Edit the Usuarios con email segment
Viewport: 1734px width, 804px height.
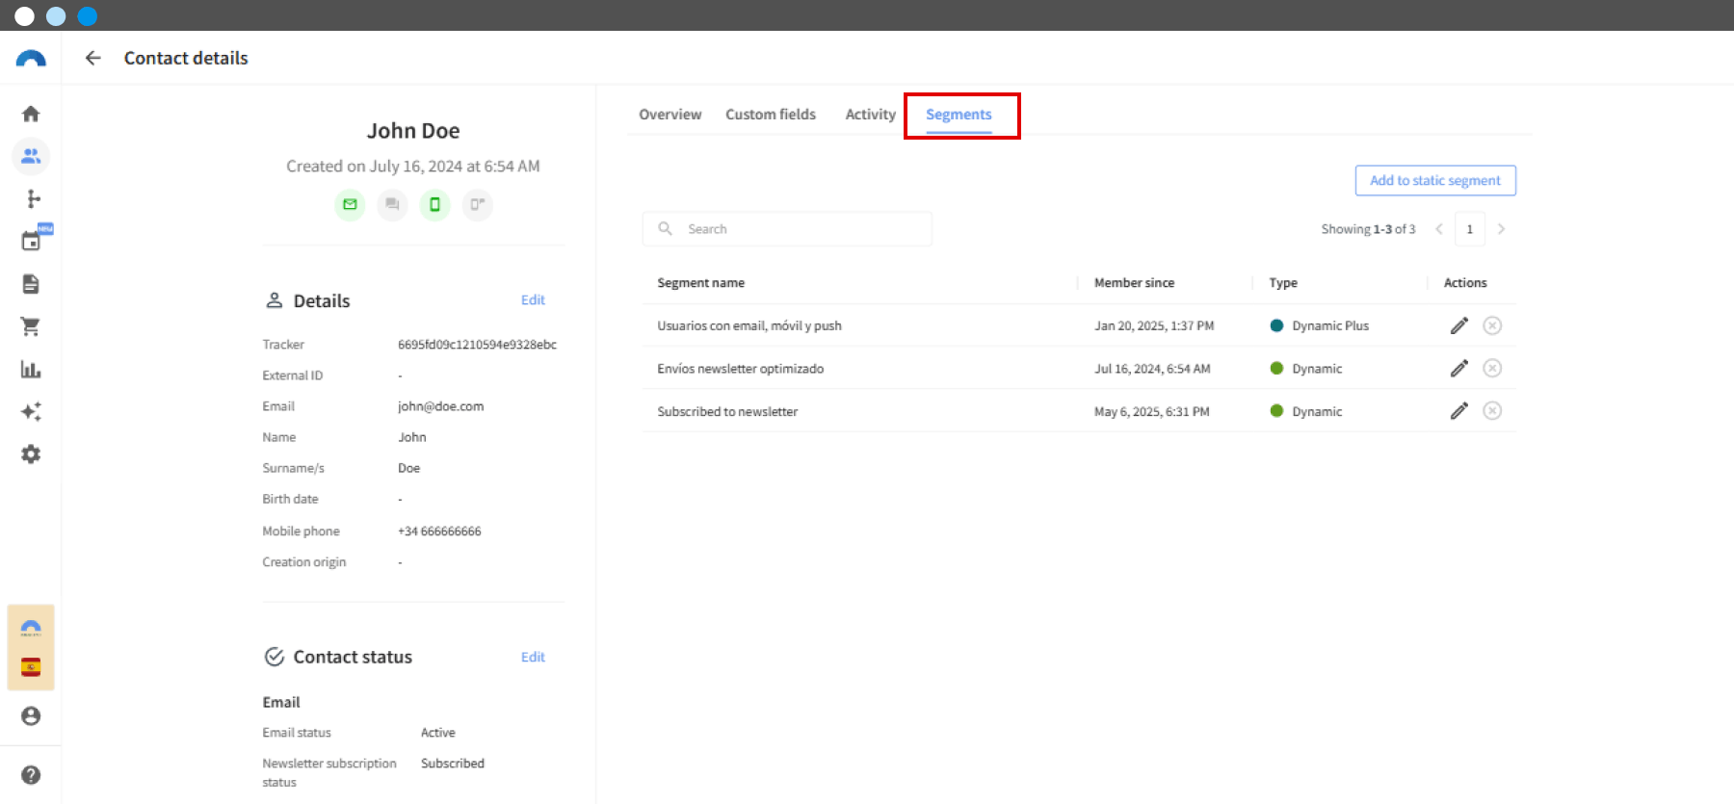(x=1458, y=325)
